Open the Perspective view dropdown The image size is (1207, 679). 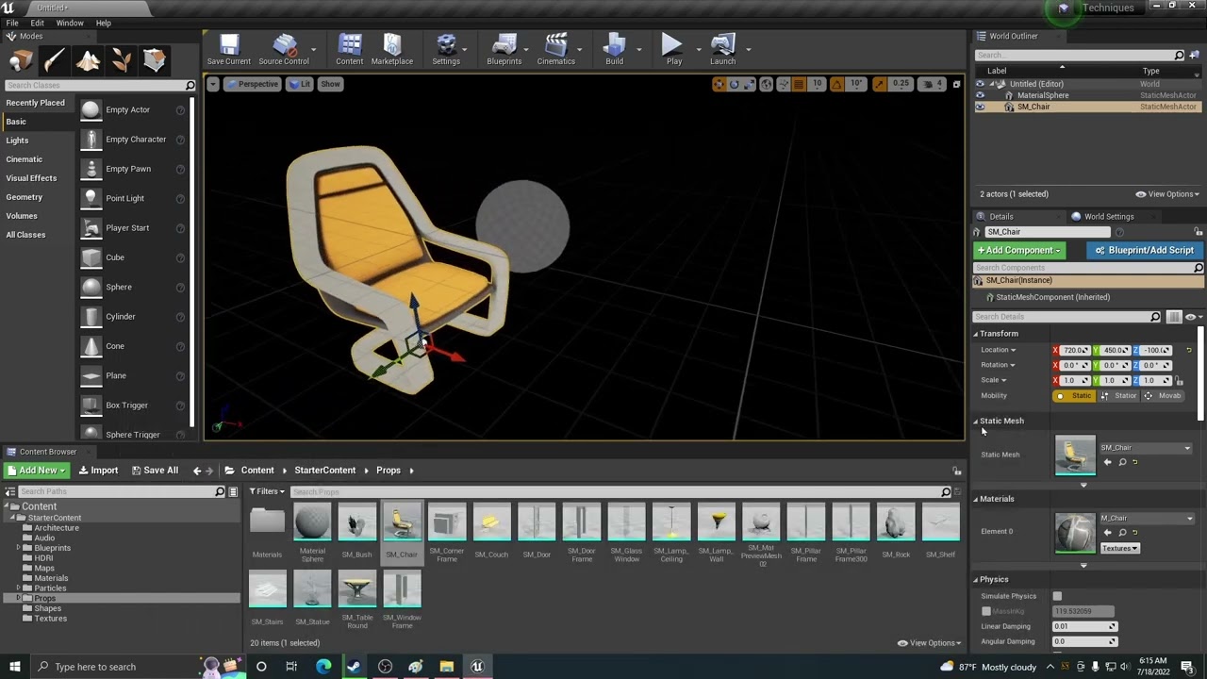point(252,84)
